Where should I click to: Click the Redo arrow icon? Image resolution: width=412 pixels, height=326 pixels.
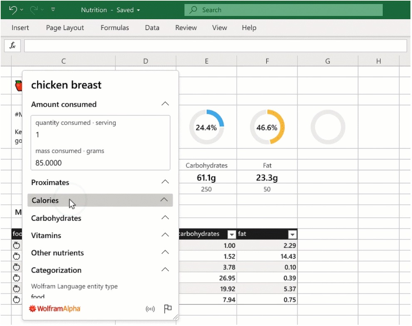tap(34, 10)
